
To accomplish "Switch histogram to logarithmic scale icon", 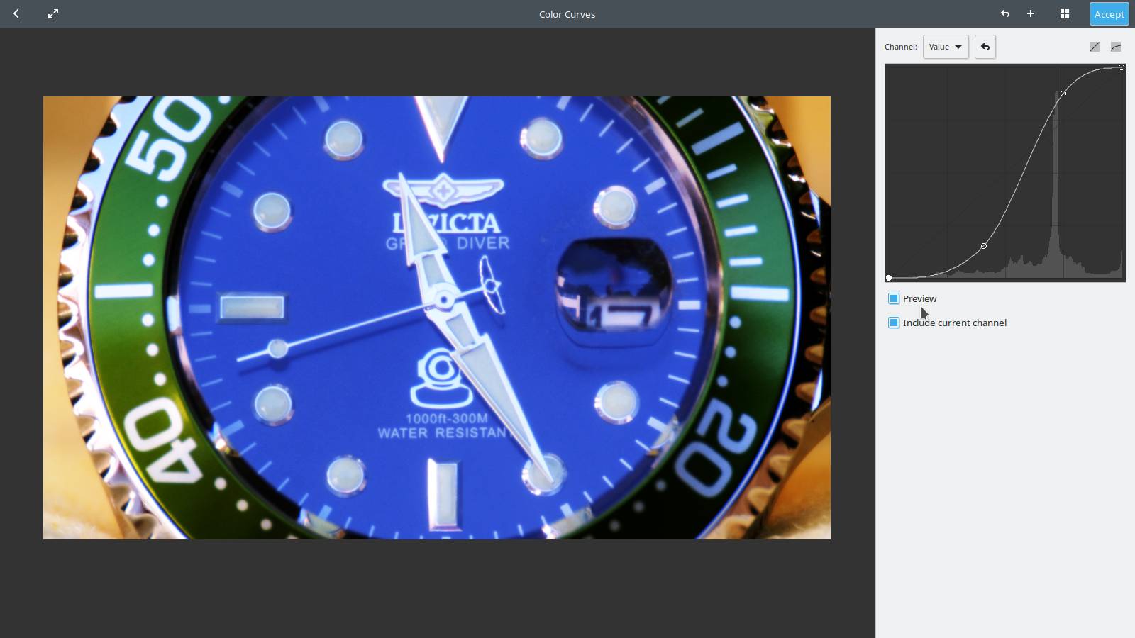I will [1116, 47].
